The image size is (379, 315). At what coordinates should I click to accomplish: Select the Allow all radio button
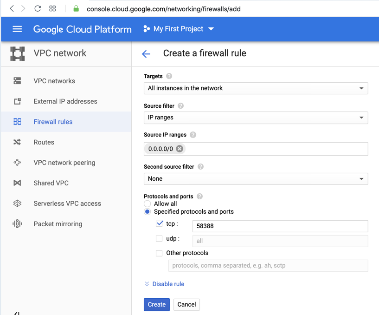tap(148, 204)
